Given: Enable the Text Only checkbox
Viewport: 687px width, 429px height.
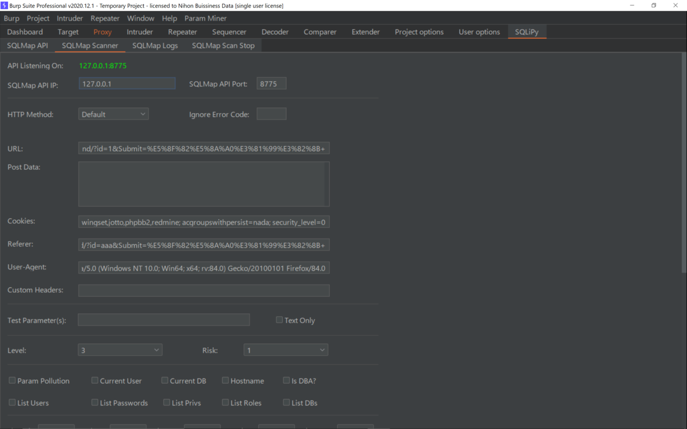Looking at the screenshot, I should [279, 320].
